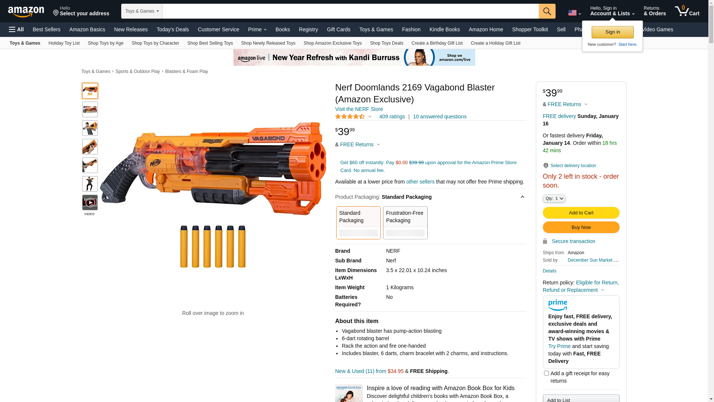The width and height of the screenshot is (714, 402).
Task: Open Shop Toys by Age tab
Action: coord(106,43)
